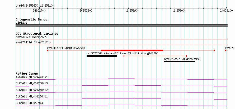Select the RefSeq Genes track title
The width and height of the screenshot is (235, 109).
click(x=27, y=74)
